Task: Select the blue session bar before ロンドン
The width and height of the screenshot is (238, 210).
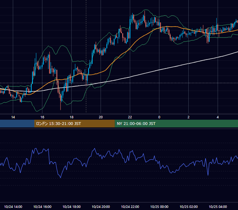Action: coord(17,124)
